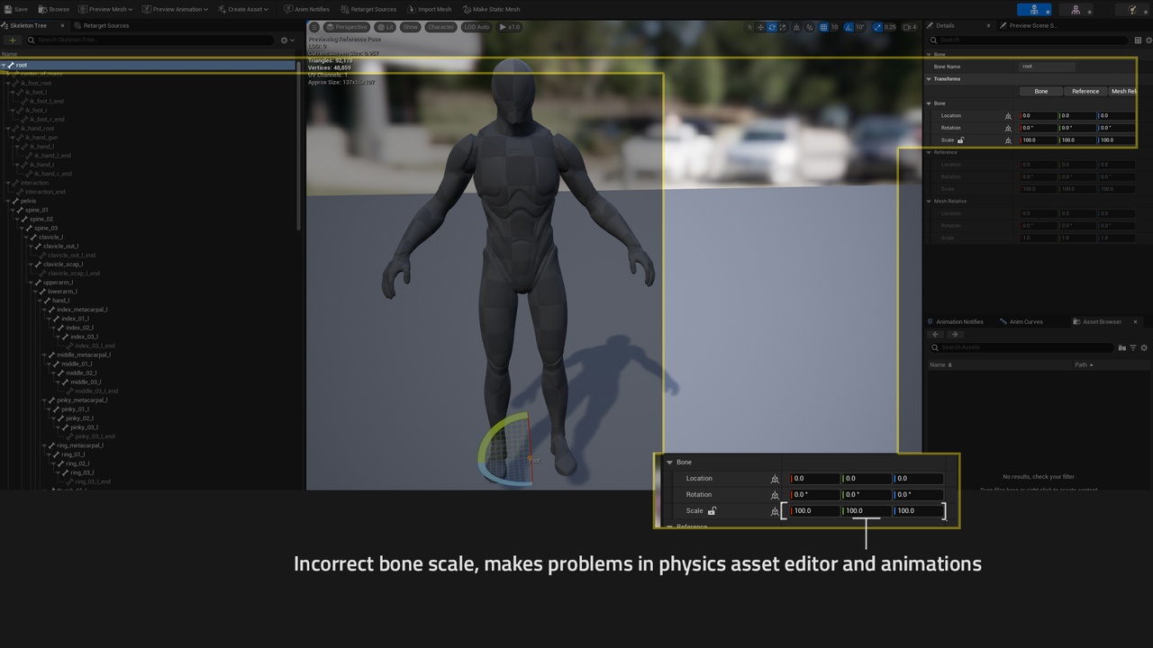Open skeleton tree settings gear dropdown
Screen dimensions: 1153x648
(286, 40)
